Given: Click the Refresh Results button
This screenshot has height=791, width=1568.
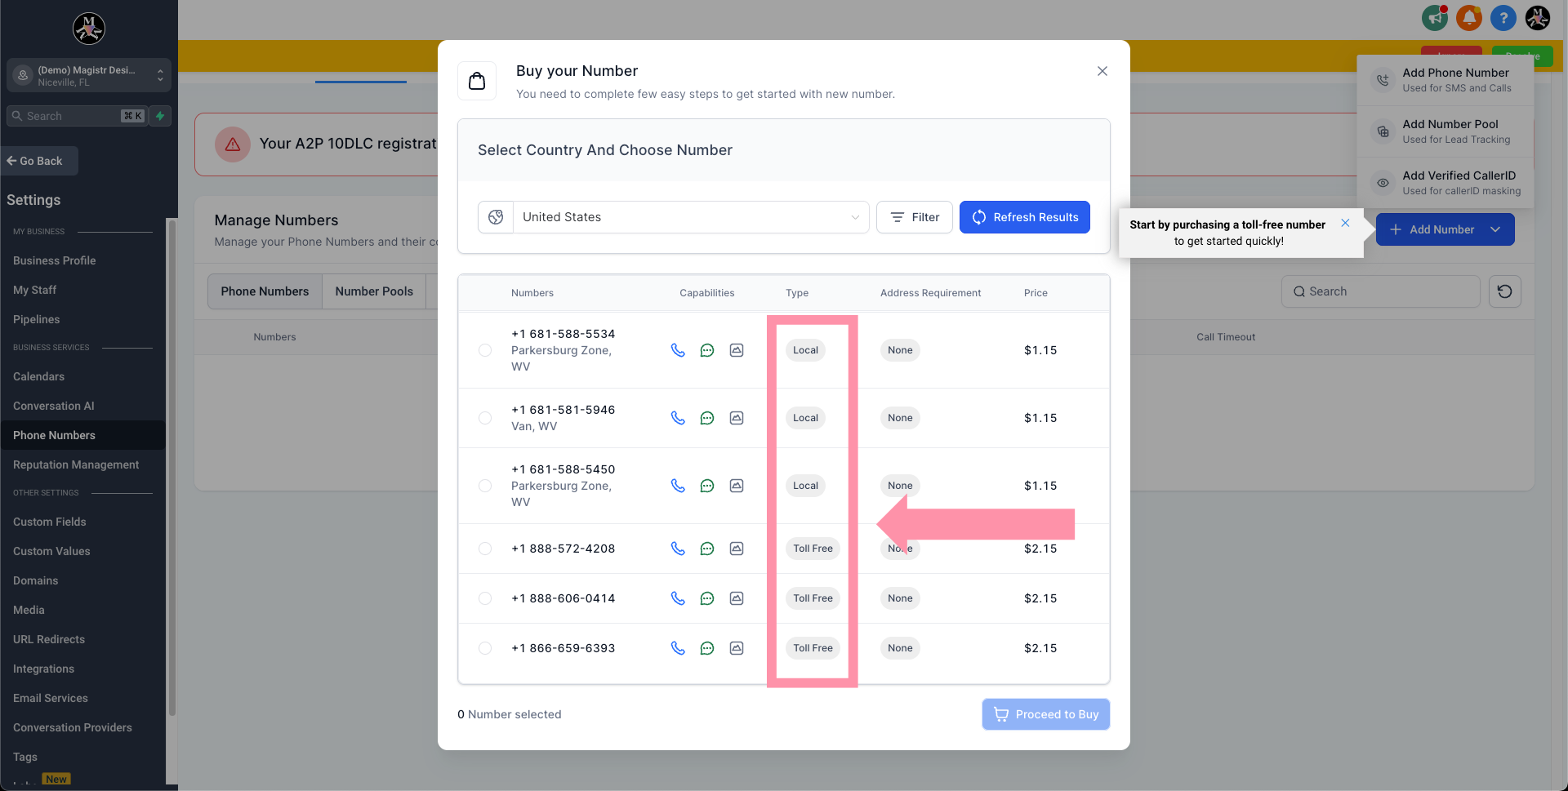Looking at the screenshot, I should coord(1024,217).
